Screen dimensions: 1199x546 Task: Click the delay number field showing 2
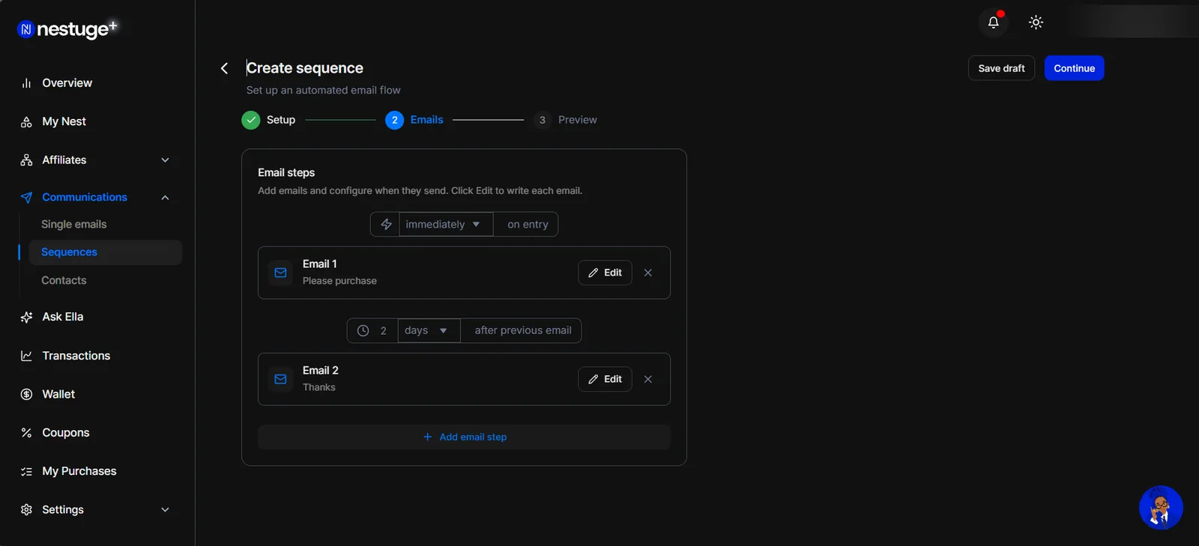384,330
